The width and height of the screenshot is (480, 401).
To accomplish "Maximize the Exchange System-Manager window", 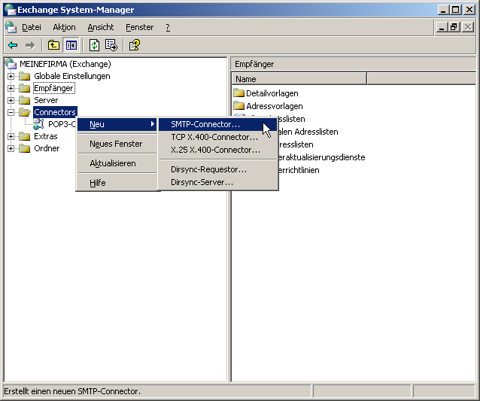I will [455, 10].
